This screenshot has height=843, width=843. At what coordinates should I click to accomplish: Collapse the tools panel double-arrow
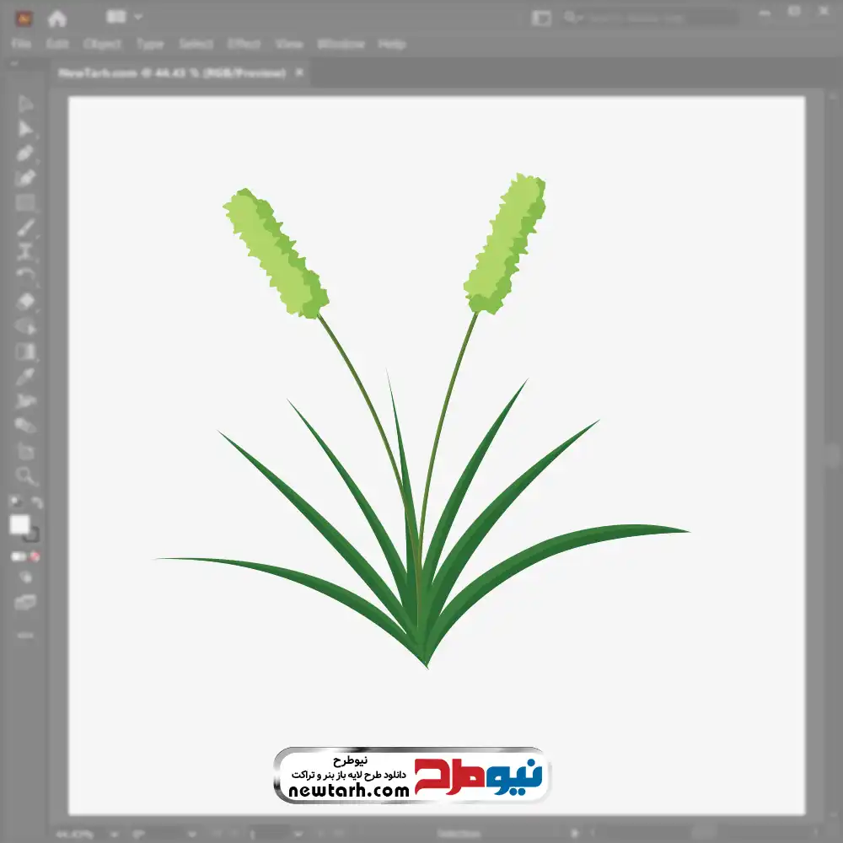point(14,63)
